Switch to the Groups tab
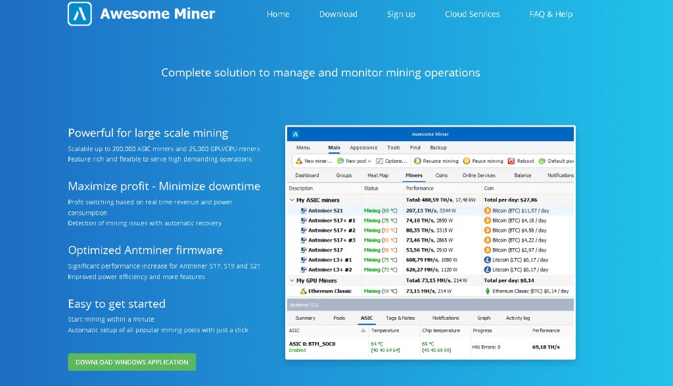 (344, 175)
